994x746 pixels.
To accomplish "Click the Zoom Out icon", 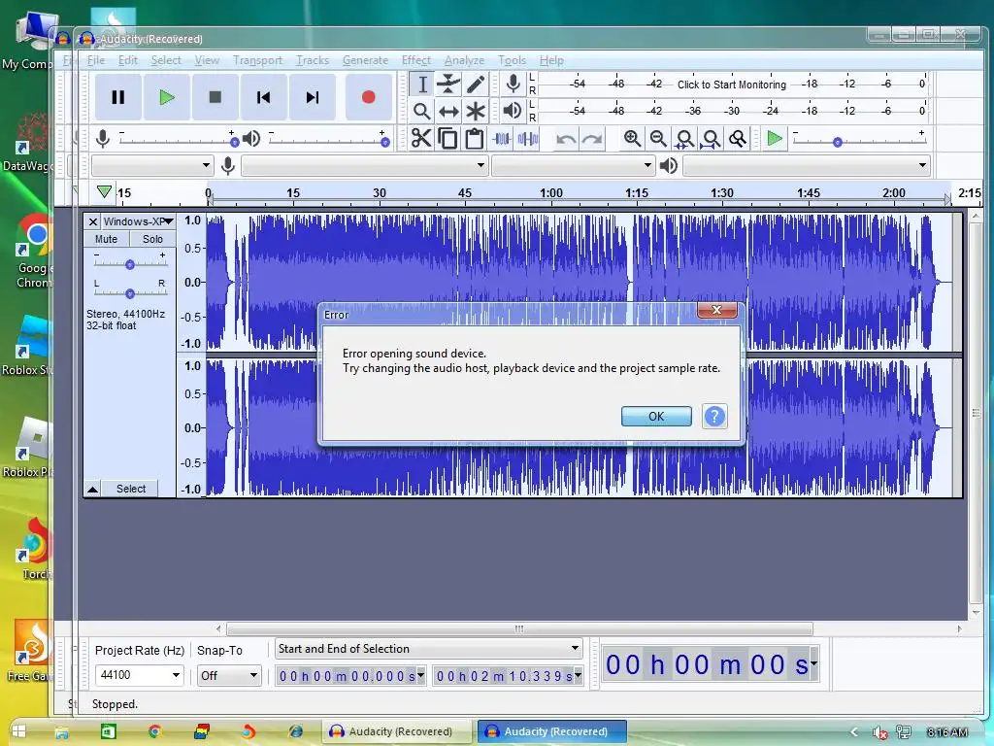I will coord(658,138).
